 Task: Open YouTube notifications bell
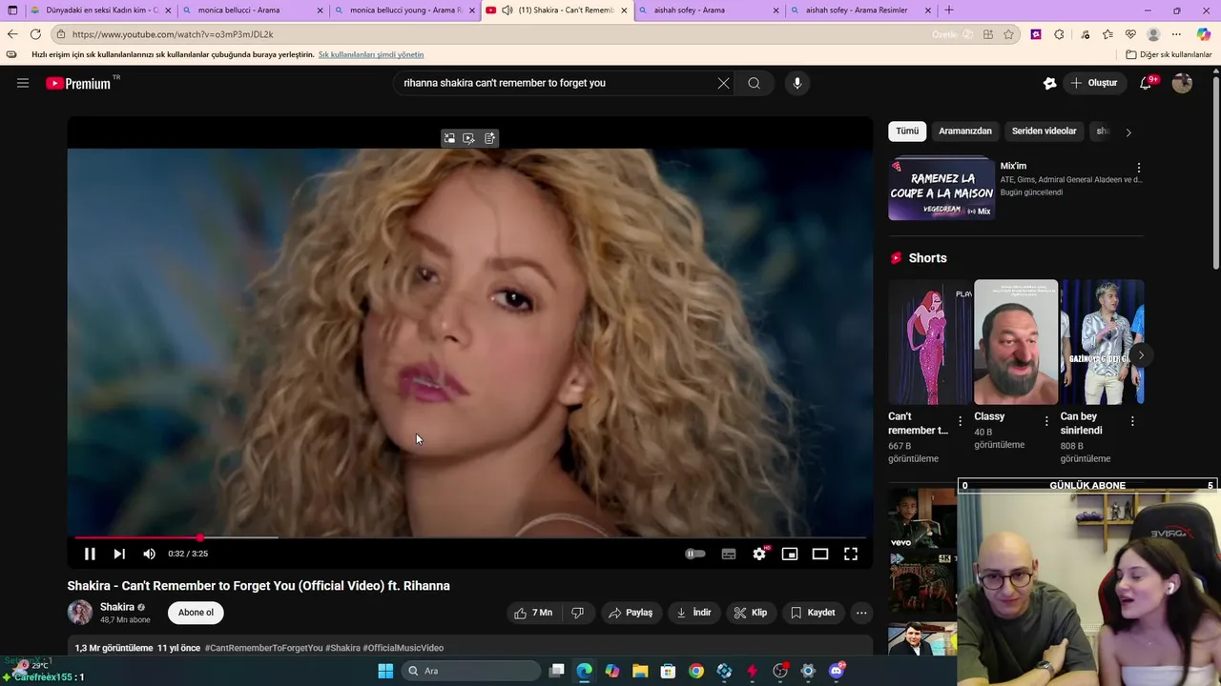(1146, 83)
